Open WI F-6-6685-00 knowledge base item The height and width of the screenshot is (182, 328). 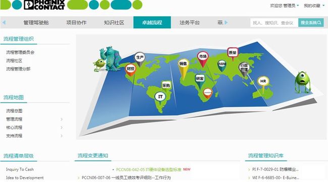tap(276, 178)
